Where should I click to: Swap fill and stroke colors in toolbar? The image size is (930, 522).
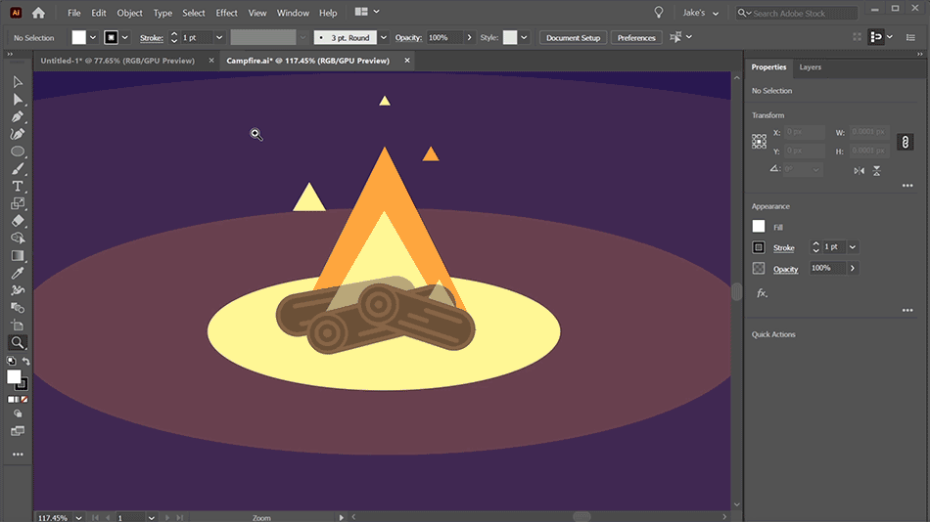(x=26, y=362)
